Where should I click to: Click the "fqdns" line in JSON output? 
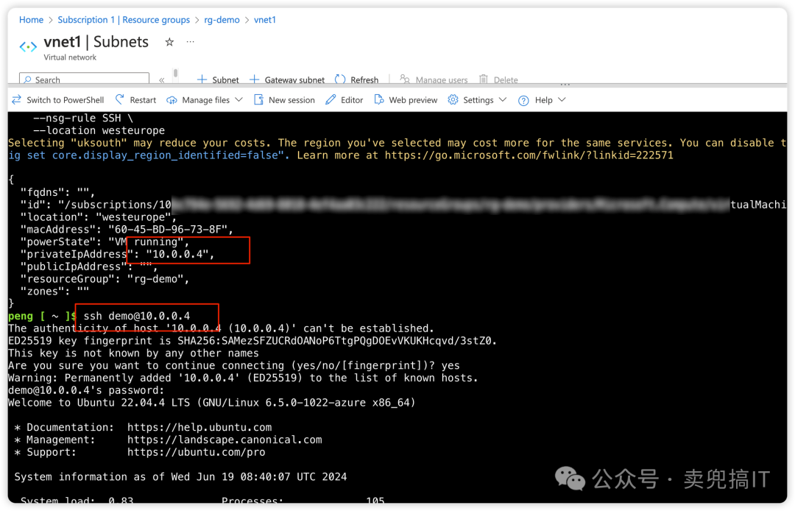coord(57,192)
